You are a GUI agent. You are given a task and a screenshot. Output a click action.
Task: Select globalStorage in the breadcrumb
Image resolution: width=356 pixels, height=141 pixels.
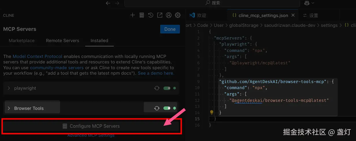pyautogui.click(x=244, y=25)
